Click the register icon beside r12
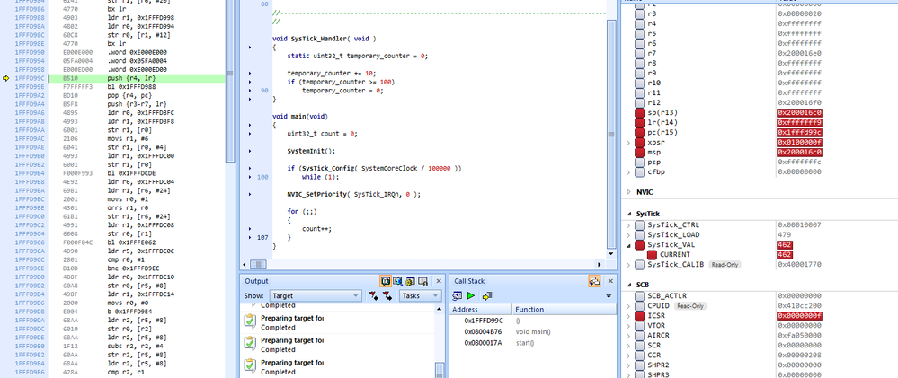Viewport: 898px width, 378px height. [x=640, y=103]
